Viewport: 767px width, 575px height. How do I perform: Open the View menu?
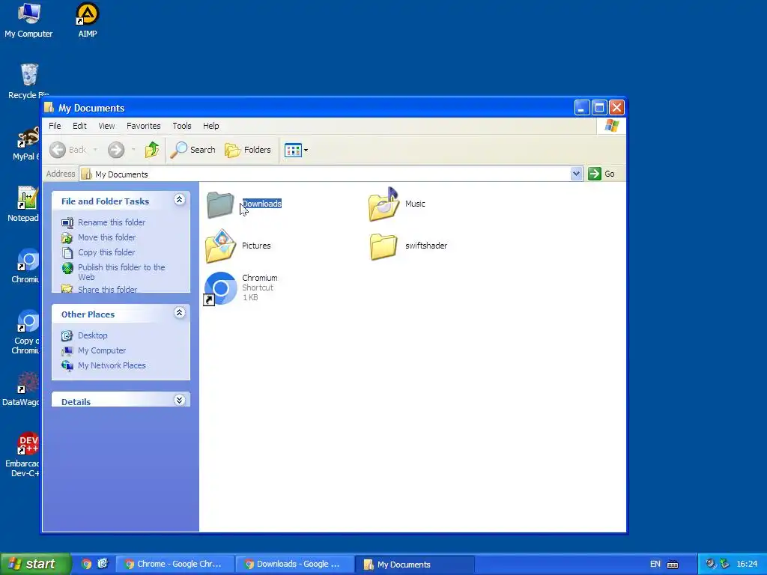(106, 126)
